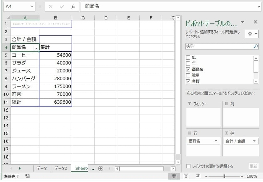The width and height of the screenshot is (263, 182).
Task: Select column A header
Action: pos(25,18)
